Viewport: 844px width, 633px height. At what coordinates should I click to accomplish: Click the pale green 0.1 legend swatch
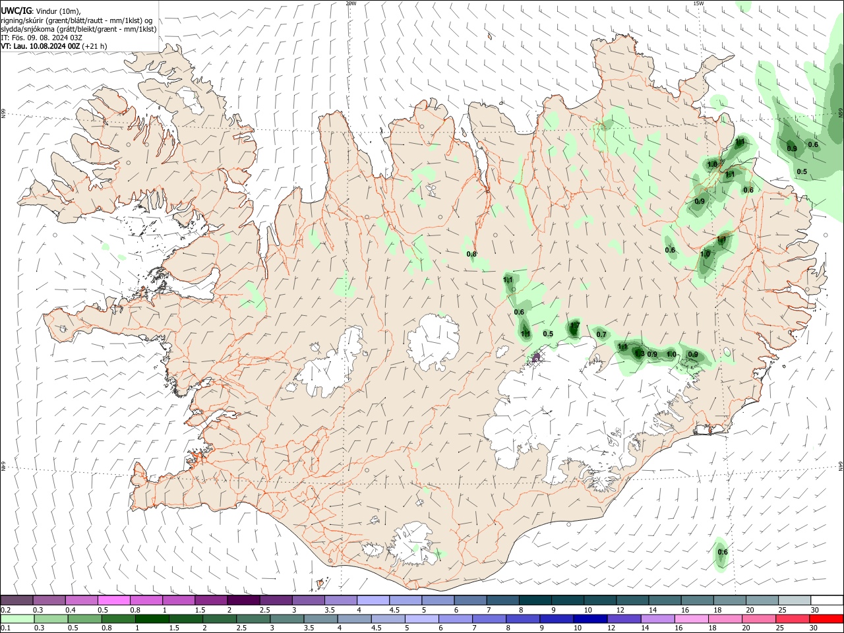17,618
